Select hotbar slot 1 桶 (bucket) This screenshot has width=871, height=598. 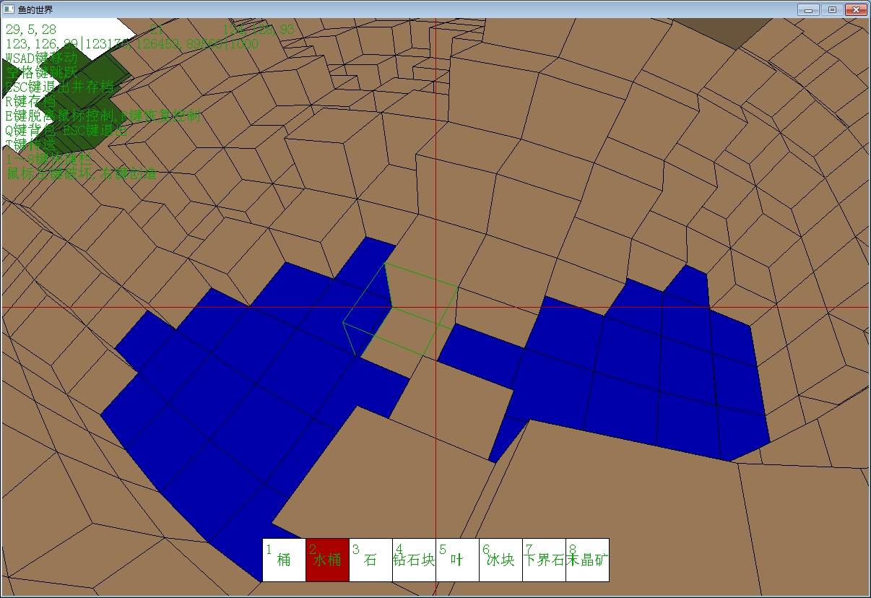coord(284,560)
